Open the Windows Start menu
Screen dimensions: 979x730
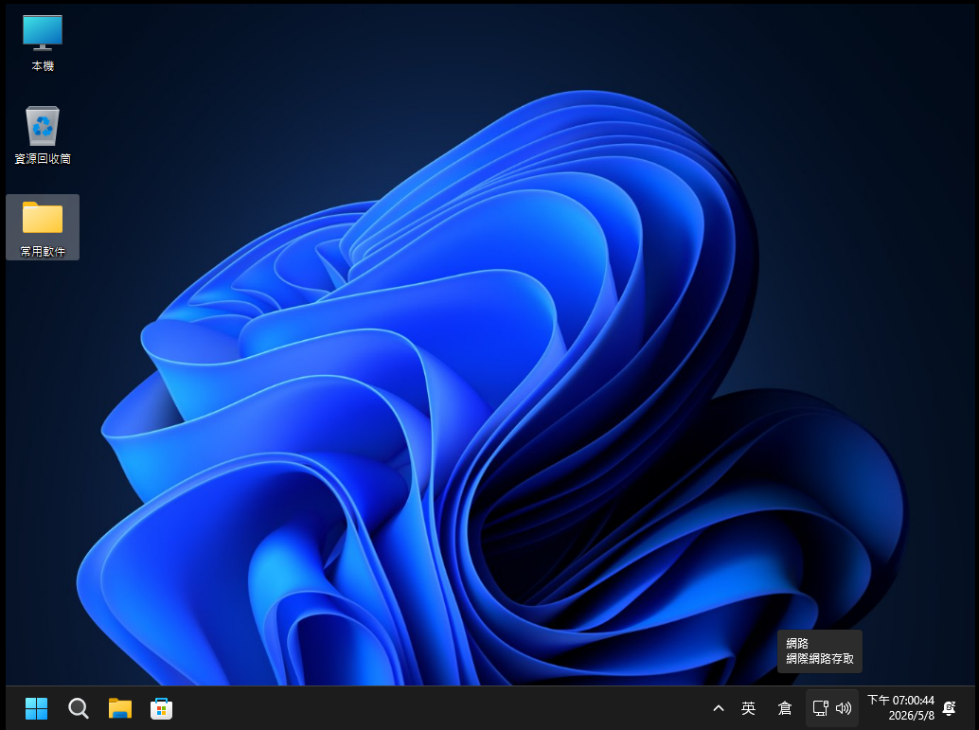point(36,708)
